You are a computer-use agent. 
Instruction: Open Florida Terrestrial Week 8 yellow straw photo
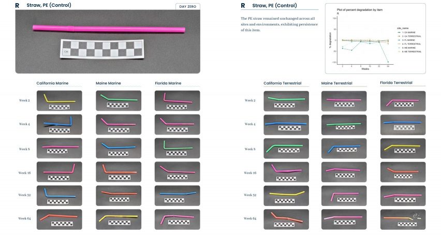(x=403, y=149)
